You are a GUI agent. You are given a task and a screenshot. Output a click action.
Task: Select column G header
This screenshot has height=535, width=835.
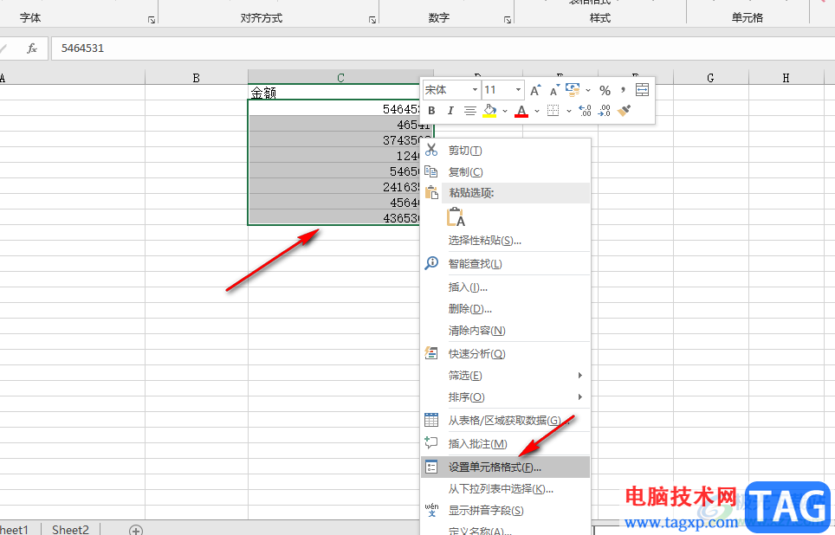pyautogui.click(x=711, y=78)
